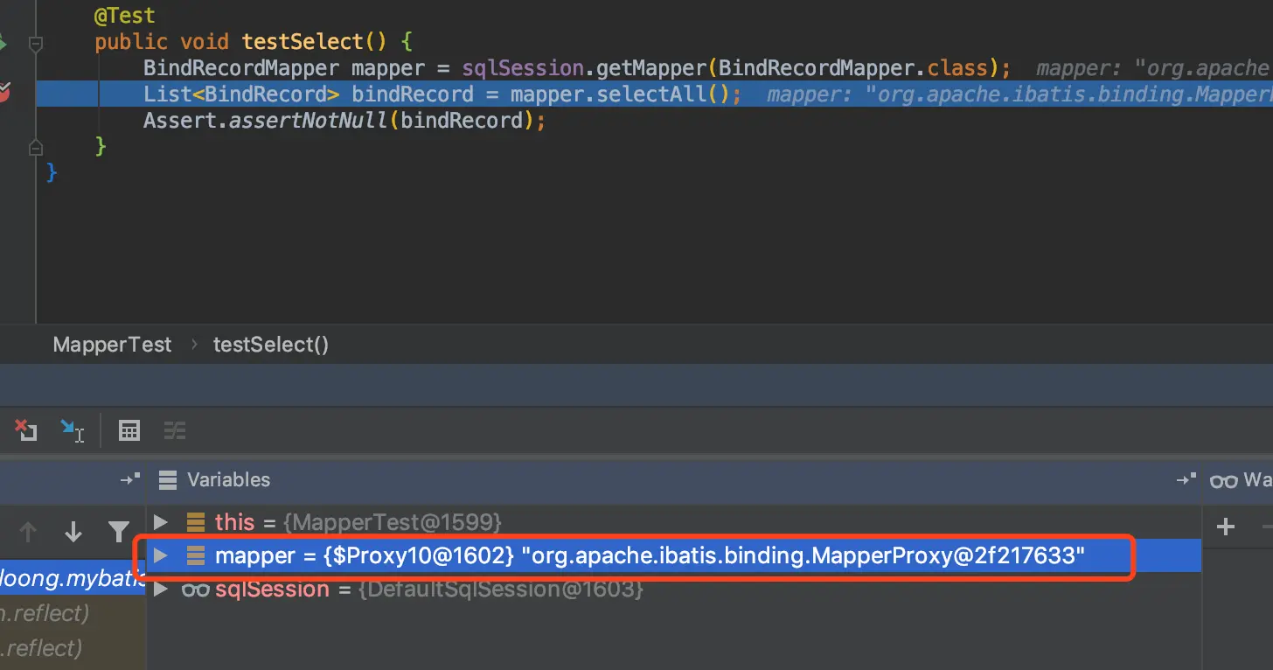Select the loong.mybatis stack frame

[x=73, y=576]
